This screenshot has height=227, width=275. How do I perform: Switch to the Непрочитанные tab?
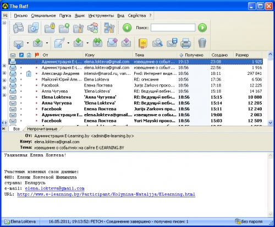pos(42,129)
